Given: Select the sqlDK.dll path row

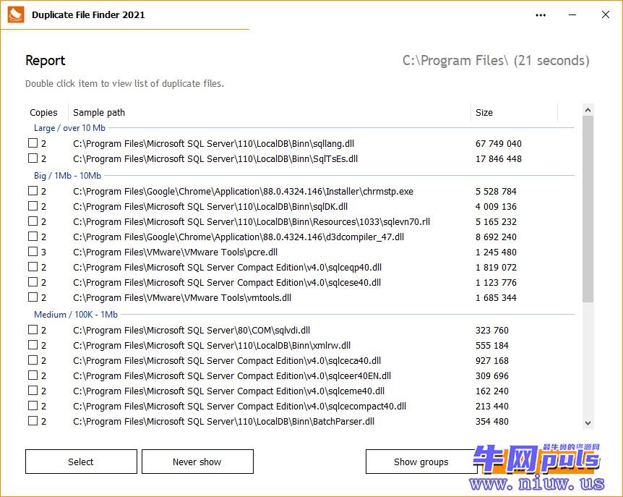Looking at the screenshot, I should (210, 206).
